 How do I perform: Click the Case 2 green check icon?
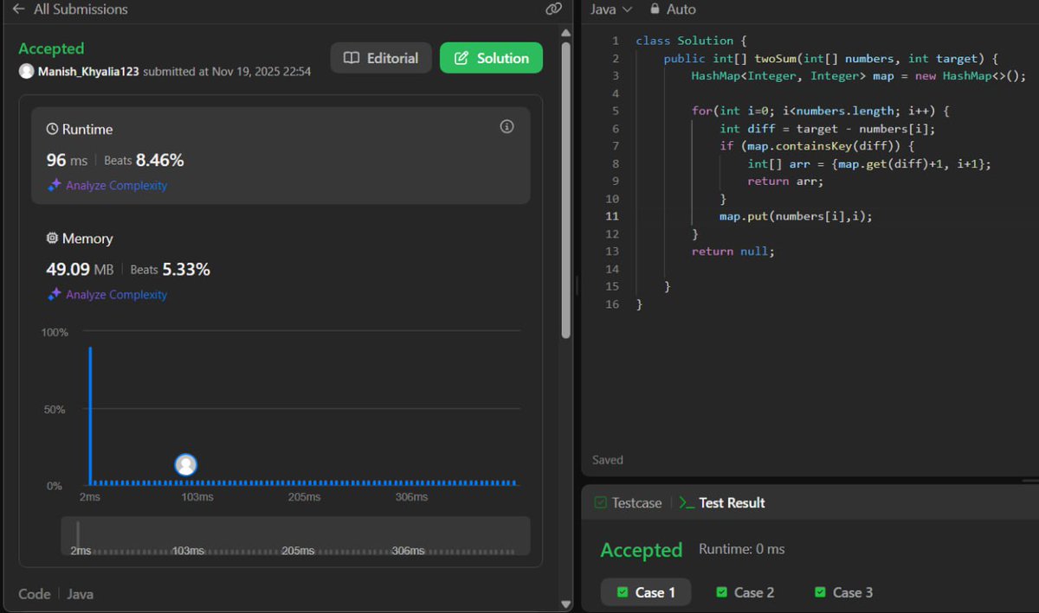[722, 592]
